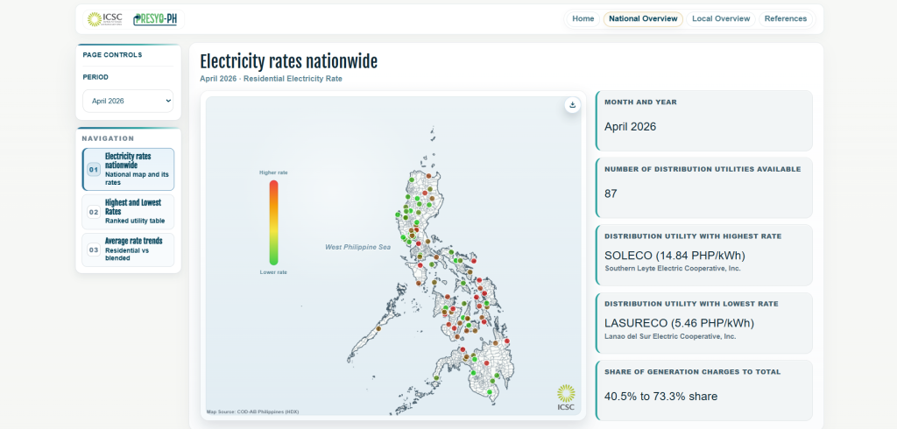This screenshot has height=429, width=897.
Task: Click the ICSC watermark on the map
Action: (x=566, y=397)
